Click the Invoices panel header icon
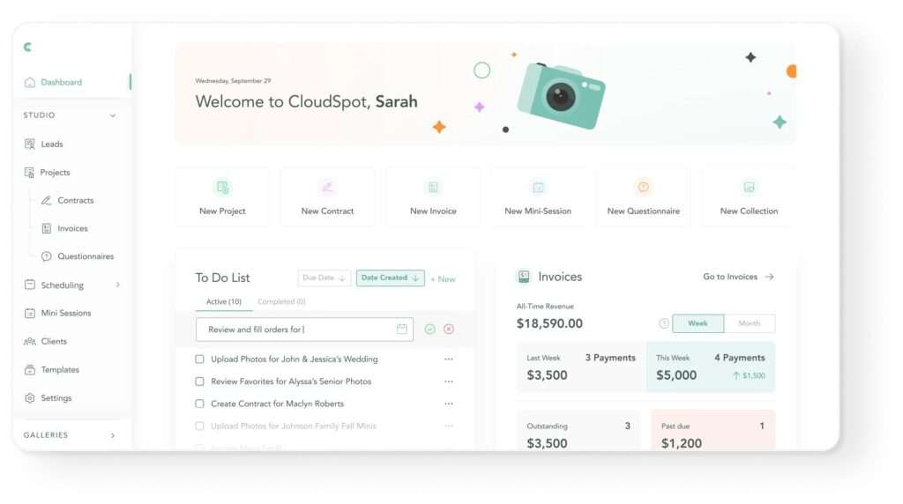Screen dimensions: 903x504 click(x=524, y=277)
